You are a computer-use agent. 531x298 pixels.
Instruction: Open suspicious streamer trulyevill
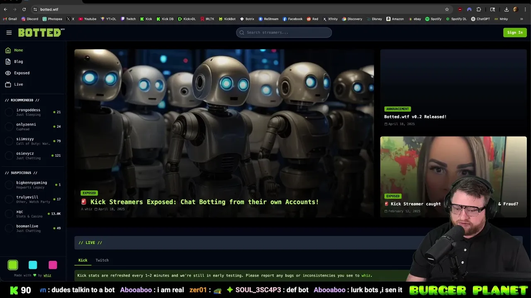[33, 199]
